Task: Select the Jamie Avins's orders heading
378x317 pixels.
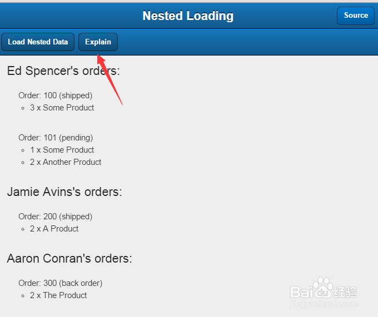Action: [64, 192]
